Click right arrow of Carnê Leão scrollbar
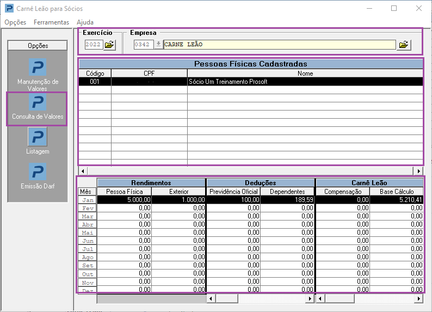 tap(419, 298)
